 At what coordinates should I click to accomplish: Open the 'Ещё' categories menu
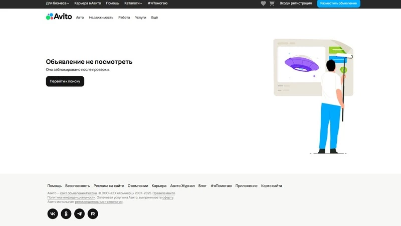[154, 18]
